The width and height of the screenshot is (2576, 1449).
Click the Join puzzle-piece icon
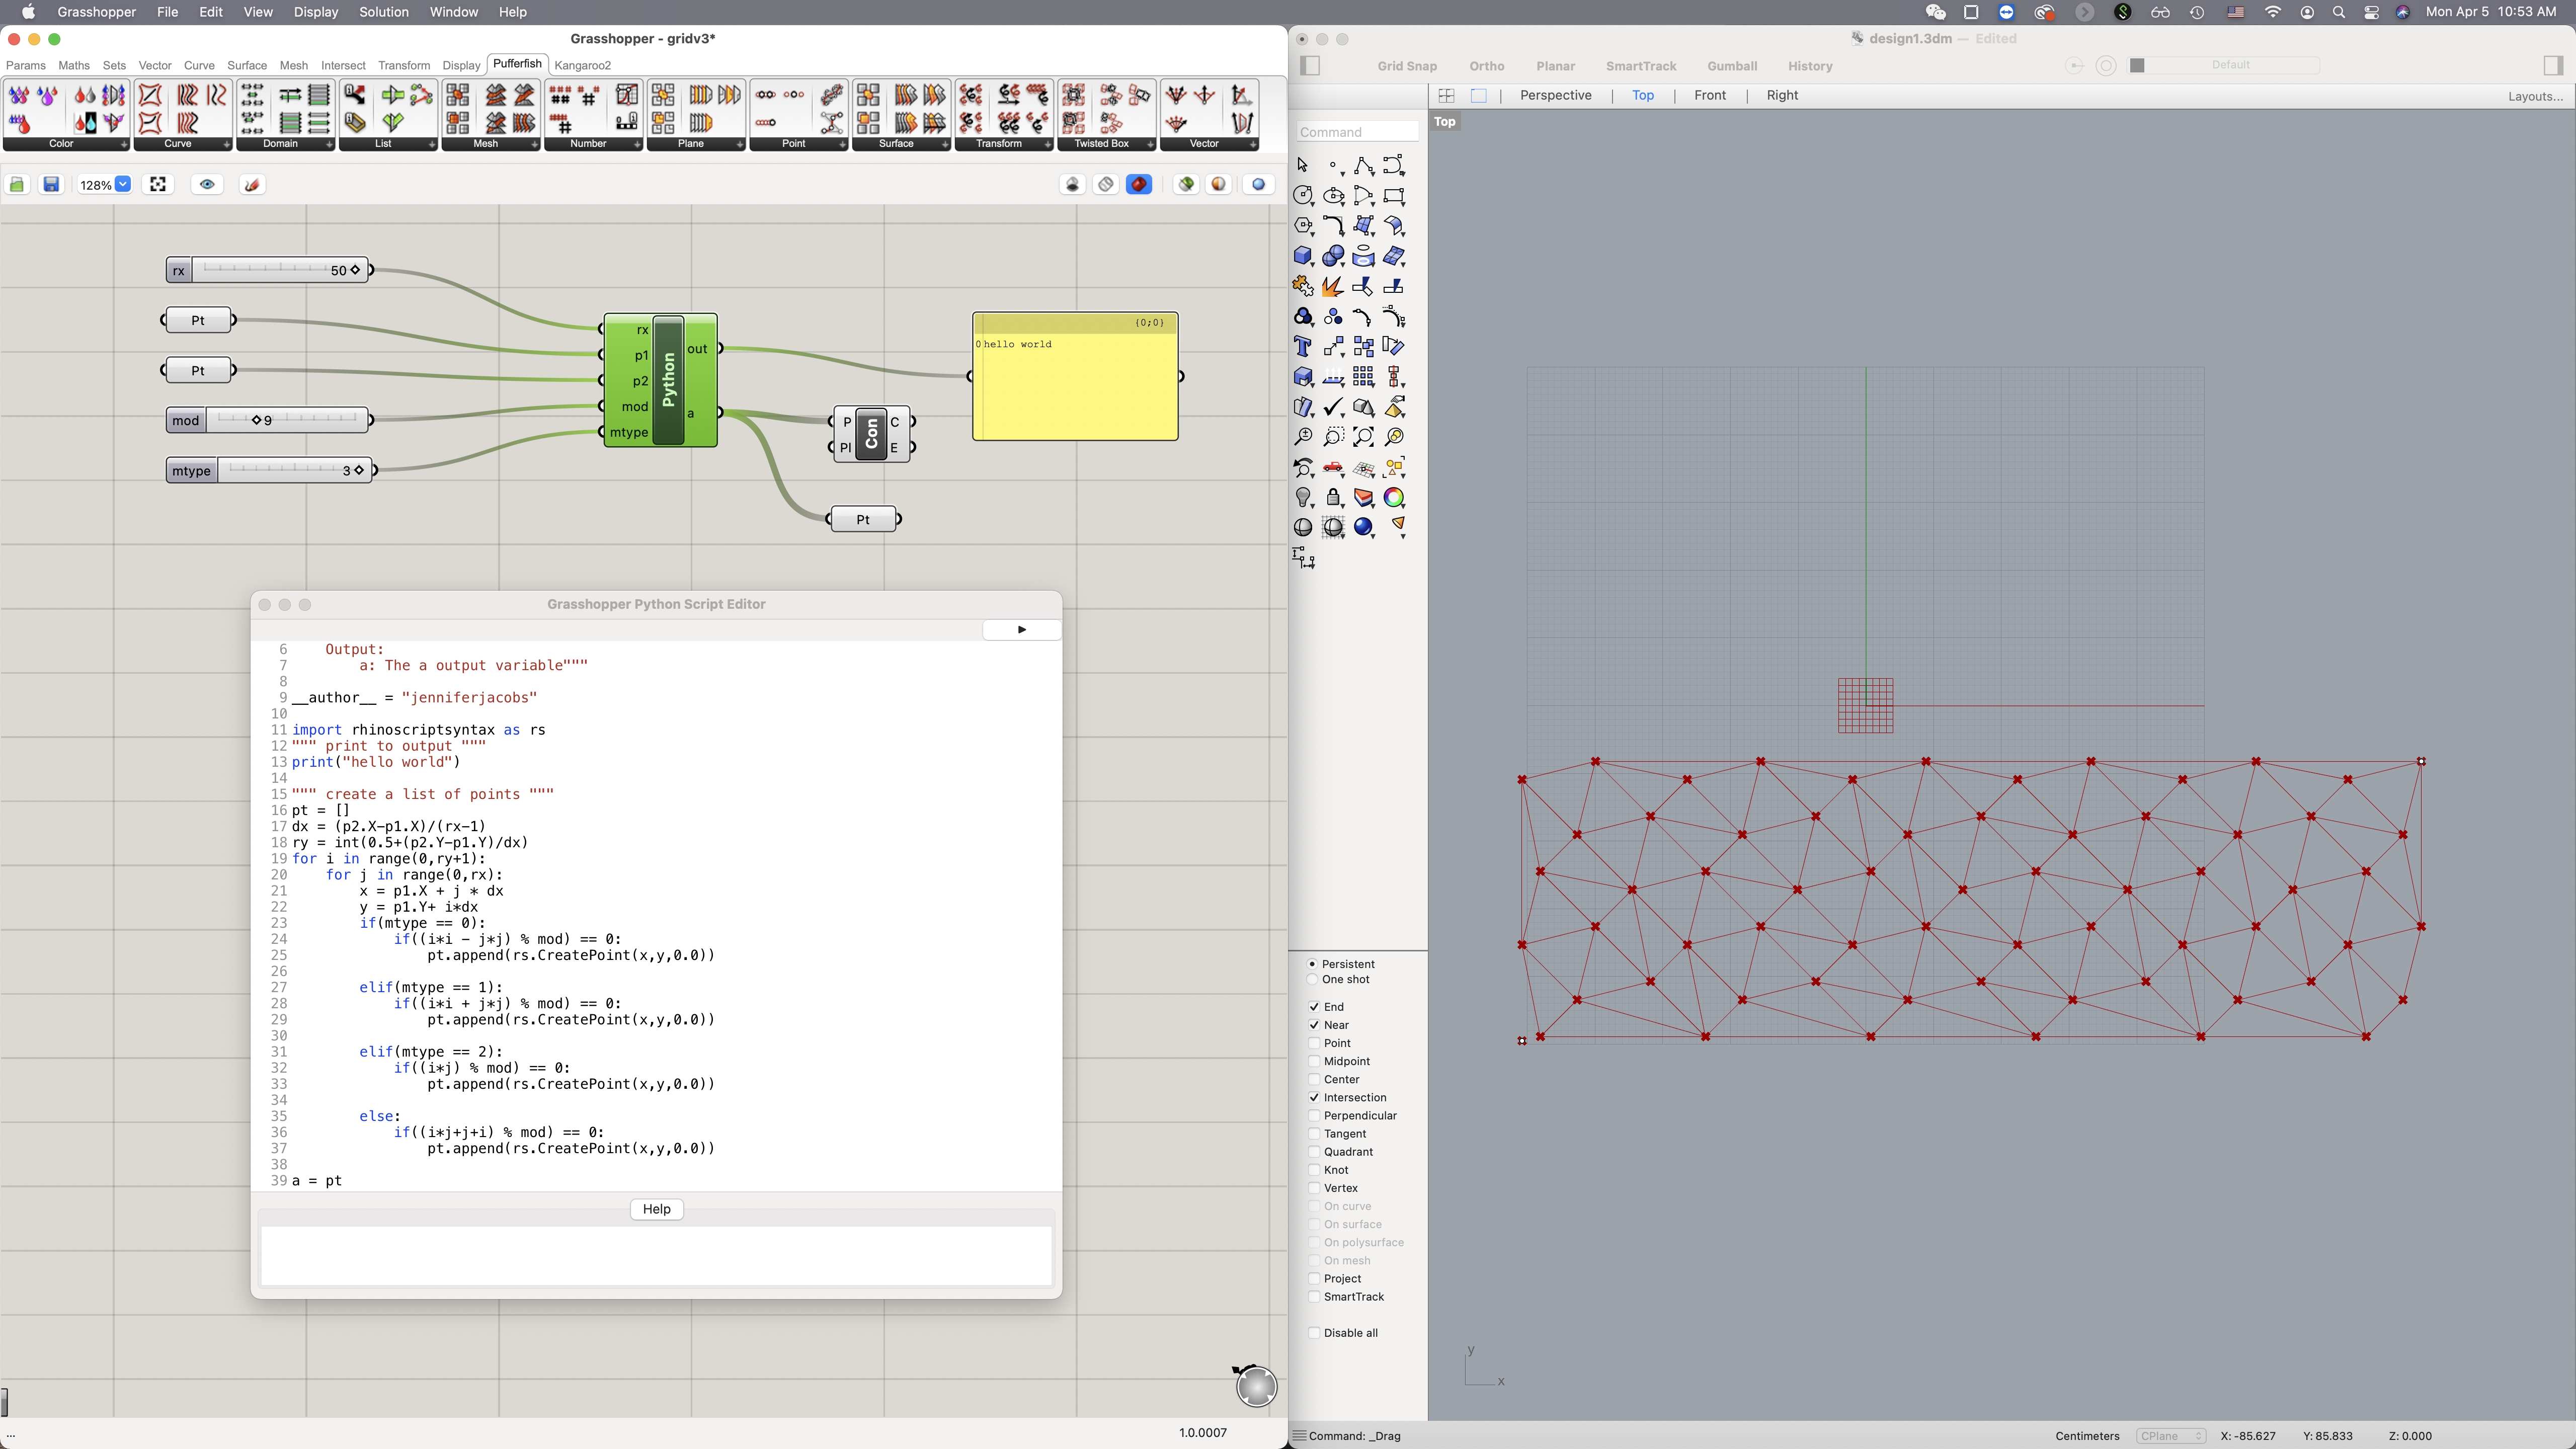coord(1302,287)
